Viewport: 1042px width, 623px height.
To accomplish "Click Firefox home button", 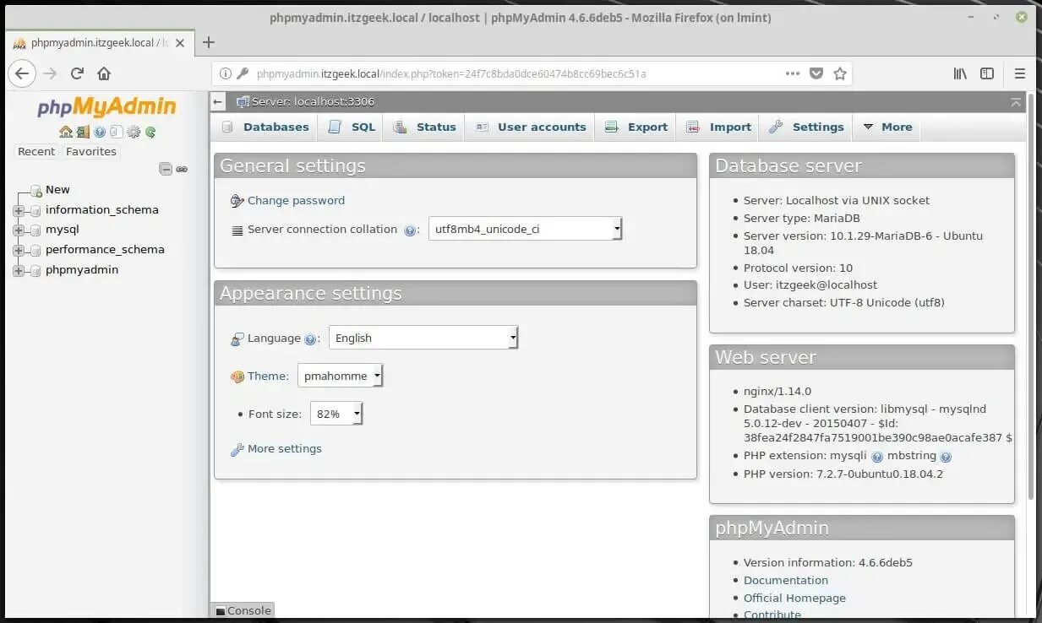I will pos(104,73).
